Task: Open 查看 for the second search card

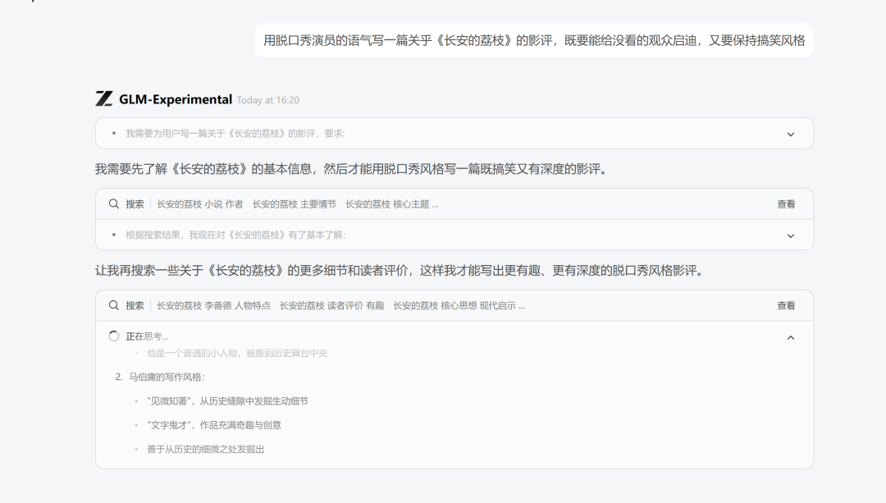Action: tap(785, 304)
